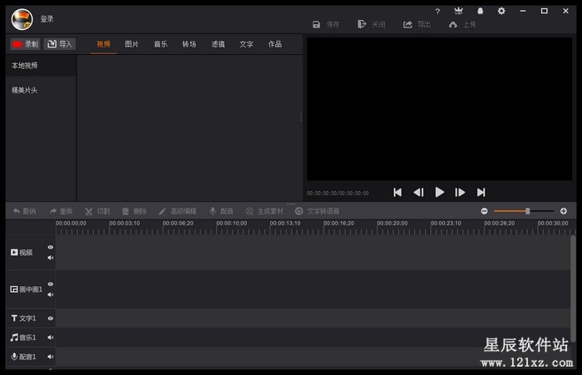
Task: Click the 删除 trash delete tool
Action: coord(135,211)
